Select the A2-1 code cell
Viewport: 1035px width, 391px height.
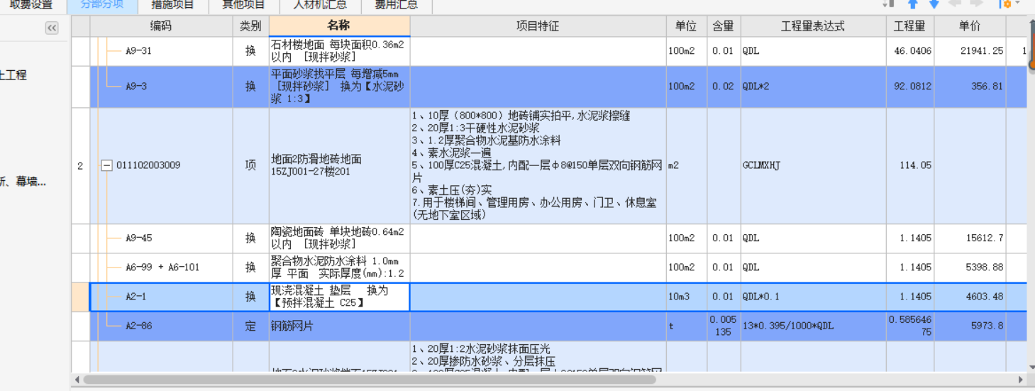point(161,297)
